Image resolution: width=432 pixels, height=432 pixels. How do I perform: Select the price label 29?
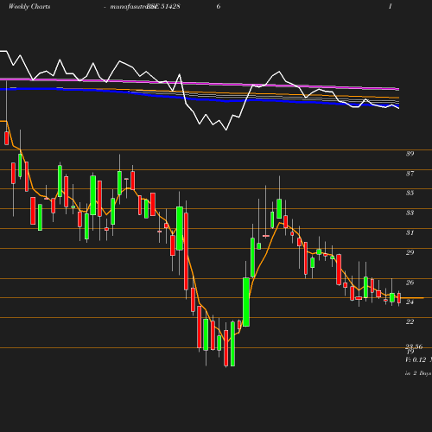(410, 252)
